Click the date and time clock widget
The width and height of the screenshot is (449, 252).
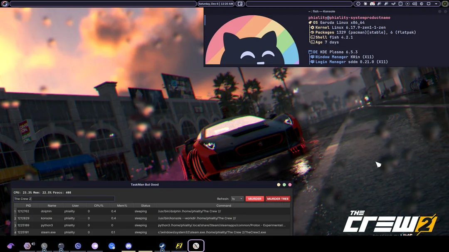(216, 4)
